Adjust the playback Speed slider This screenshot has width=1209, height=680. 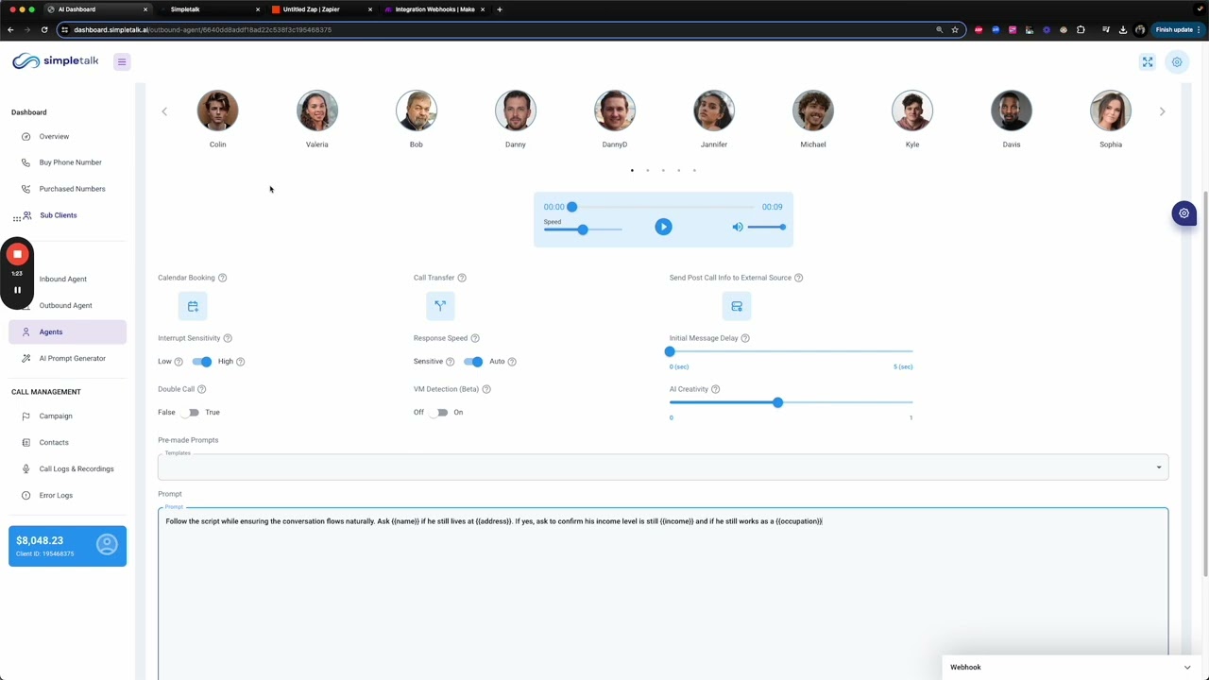point(583,229)
